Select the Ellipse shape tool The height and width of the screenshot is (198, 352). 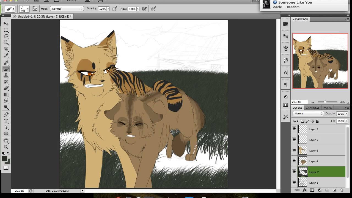click(6, 134)
